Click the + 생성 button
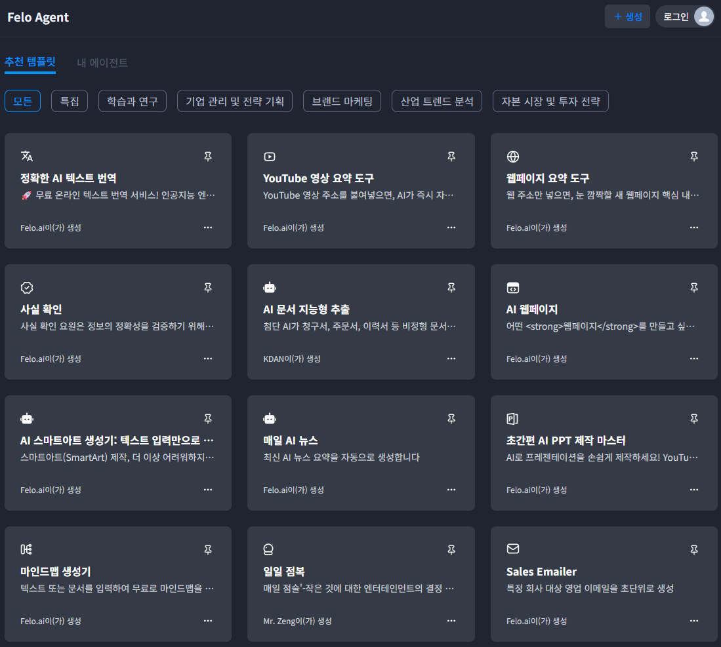This screenshot has width=721, height=647. coord(627,16)
